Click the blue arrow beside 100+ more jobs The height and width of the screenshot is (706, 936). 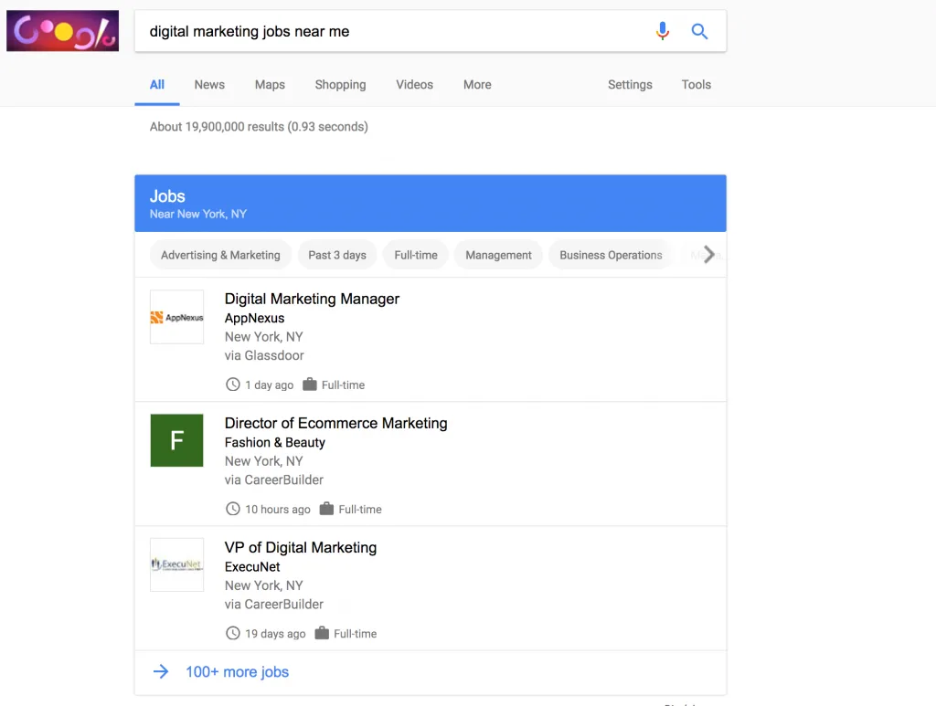click(161, 672)
